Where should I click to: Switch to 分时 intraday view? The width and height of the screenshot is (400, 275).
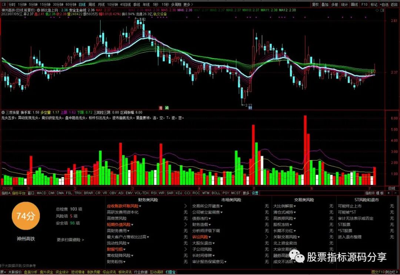point(12,4)
